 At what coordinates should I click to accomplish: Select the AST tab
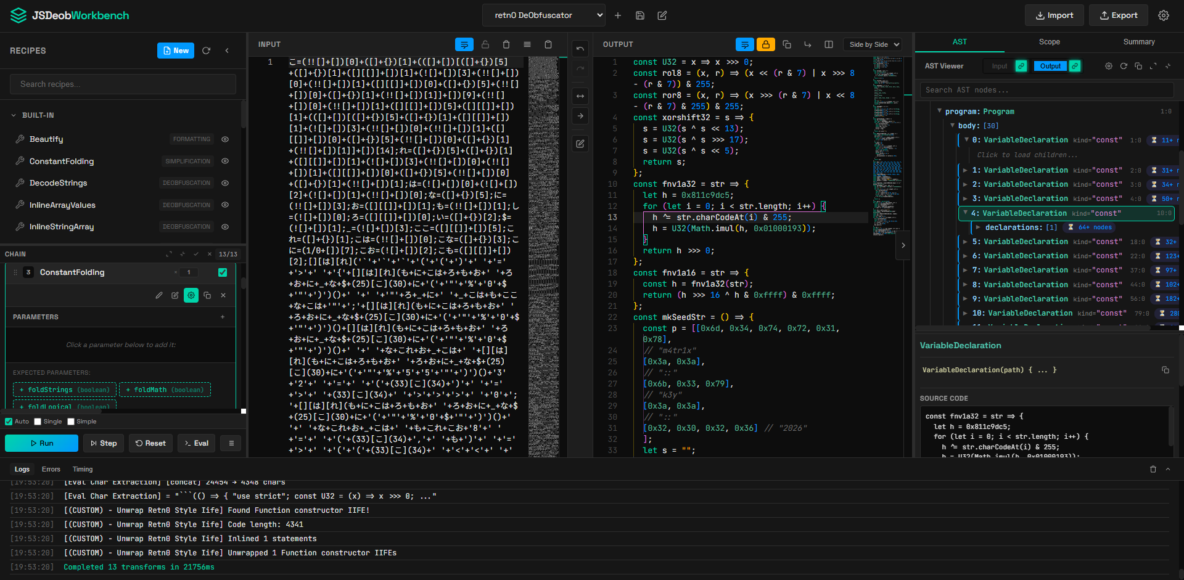[x=960, y=42]
